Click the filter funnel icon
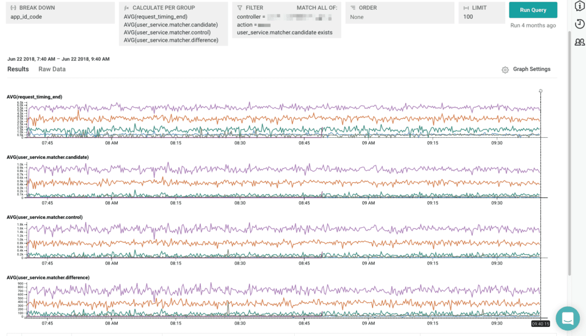The image size is (586, 336). coord(240,8)
